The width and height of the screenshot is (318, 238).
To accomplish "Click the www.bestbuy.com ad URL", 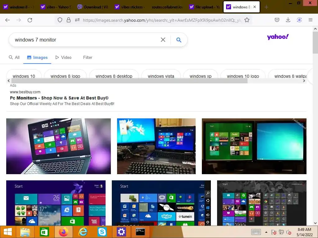I will coord(25,92).
